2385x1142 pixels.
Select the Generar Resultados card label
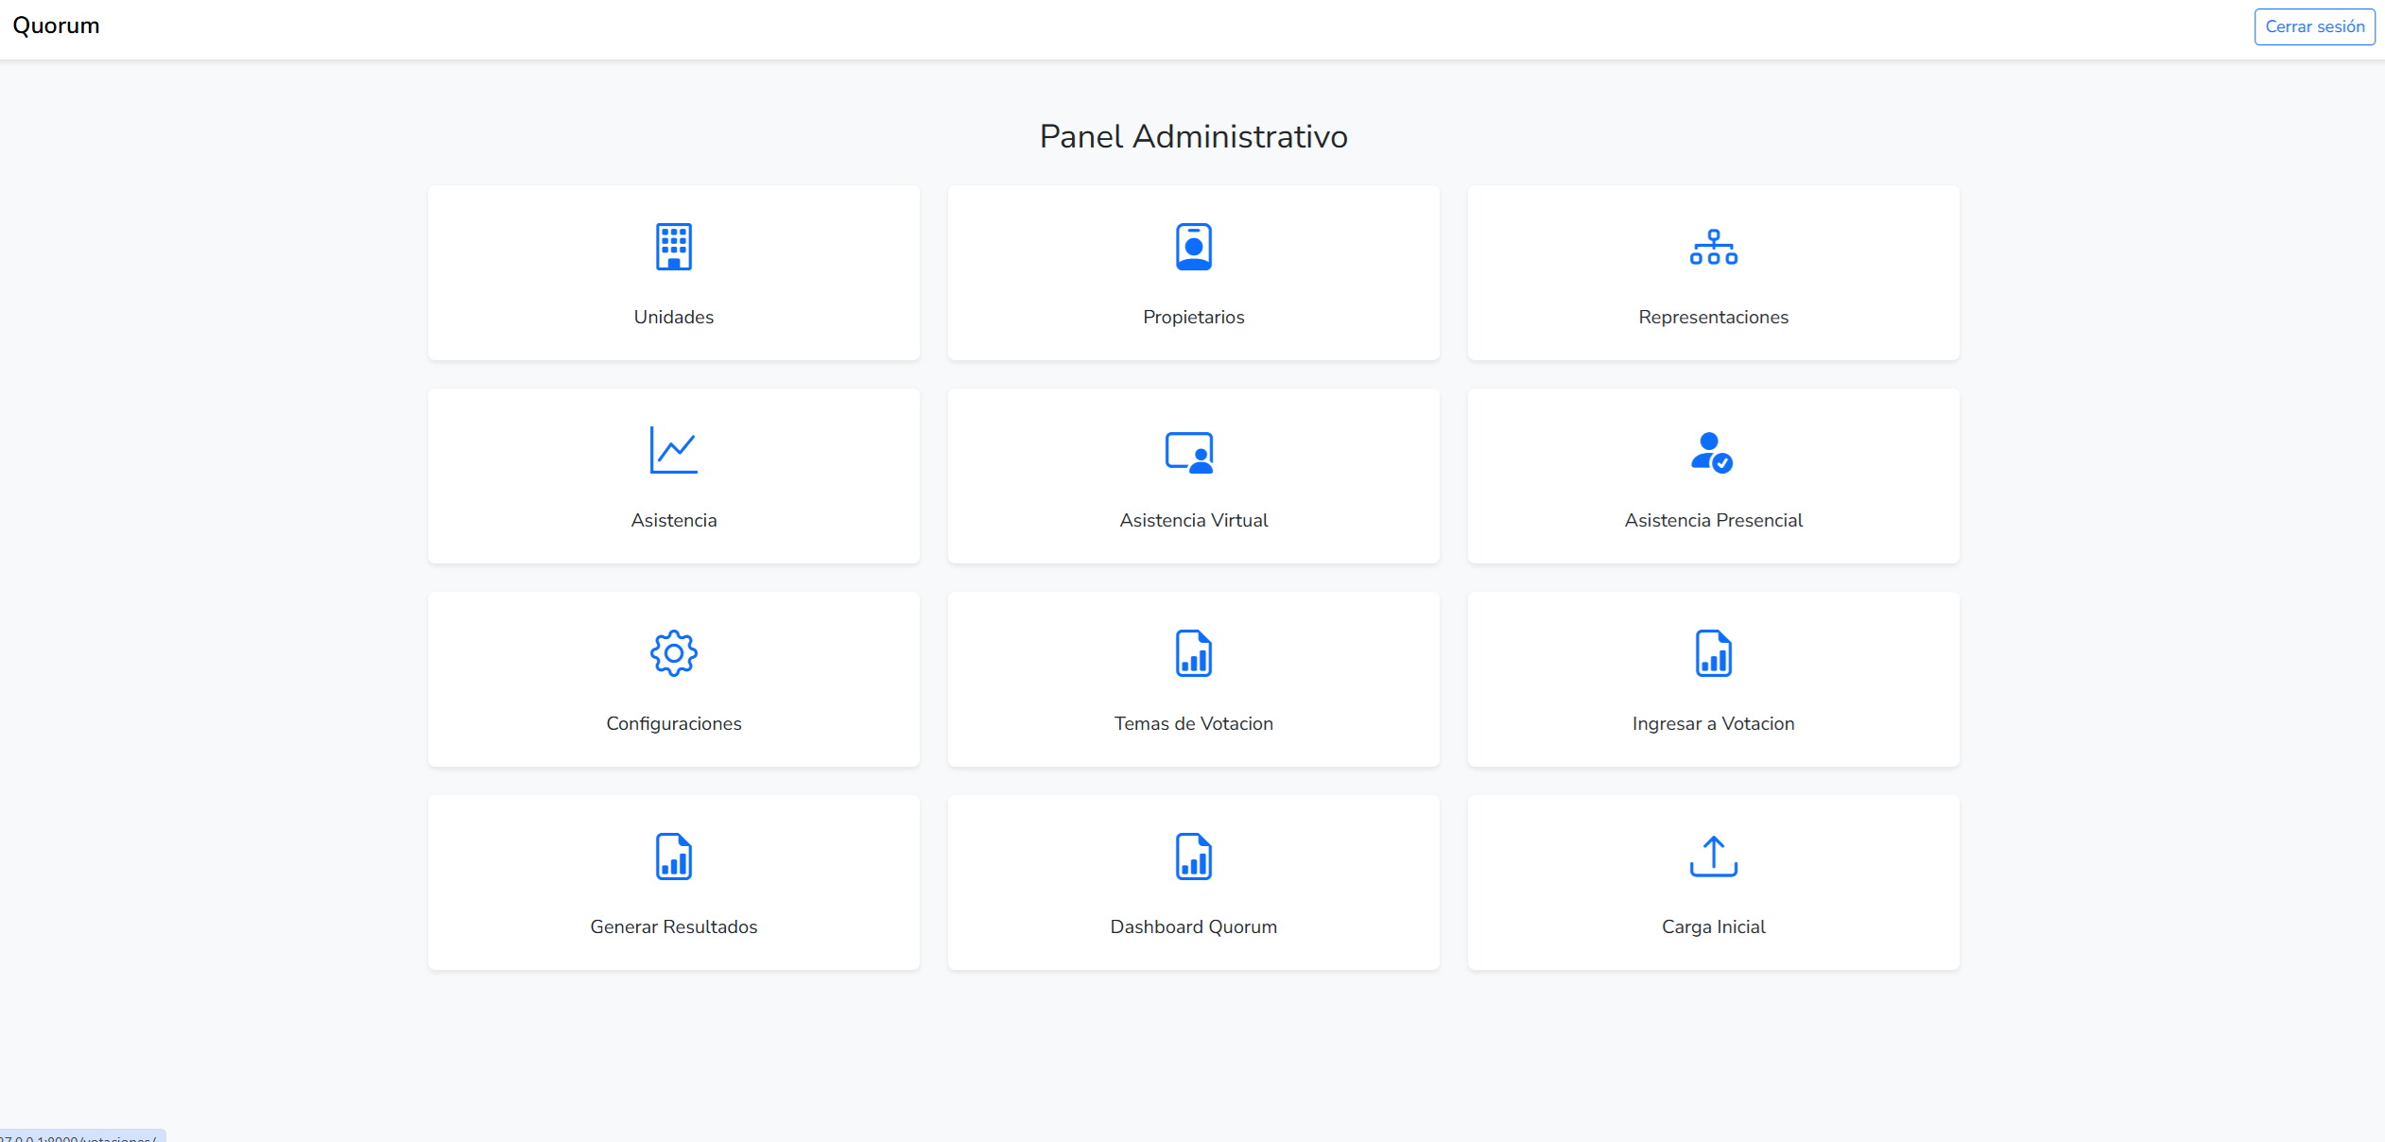click(x=673, y=926)
